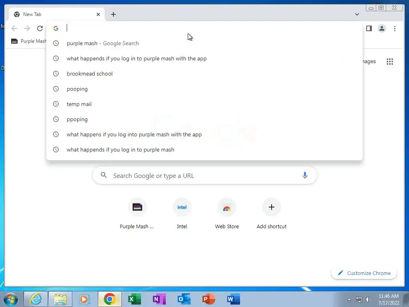The image size is (409, 307).
Task: Open Chrome three-dot menu
Action: (395, 28)
